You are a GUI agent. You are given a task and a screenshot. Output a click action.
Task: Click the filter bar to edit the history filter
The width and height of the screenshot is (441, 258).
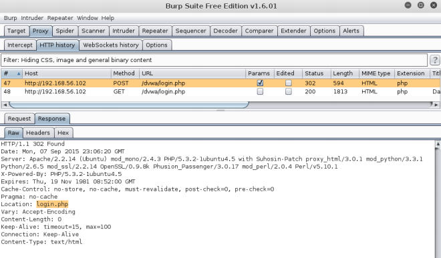[214, 60]
